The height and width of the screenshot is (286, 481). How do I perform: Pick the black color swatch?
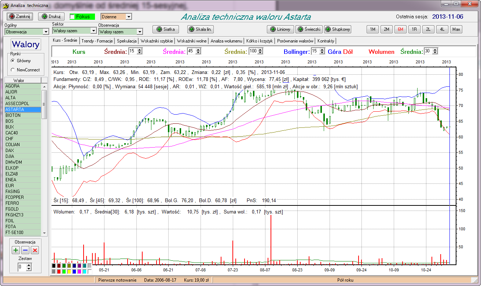[x=54, y=266]
